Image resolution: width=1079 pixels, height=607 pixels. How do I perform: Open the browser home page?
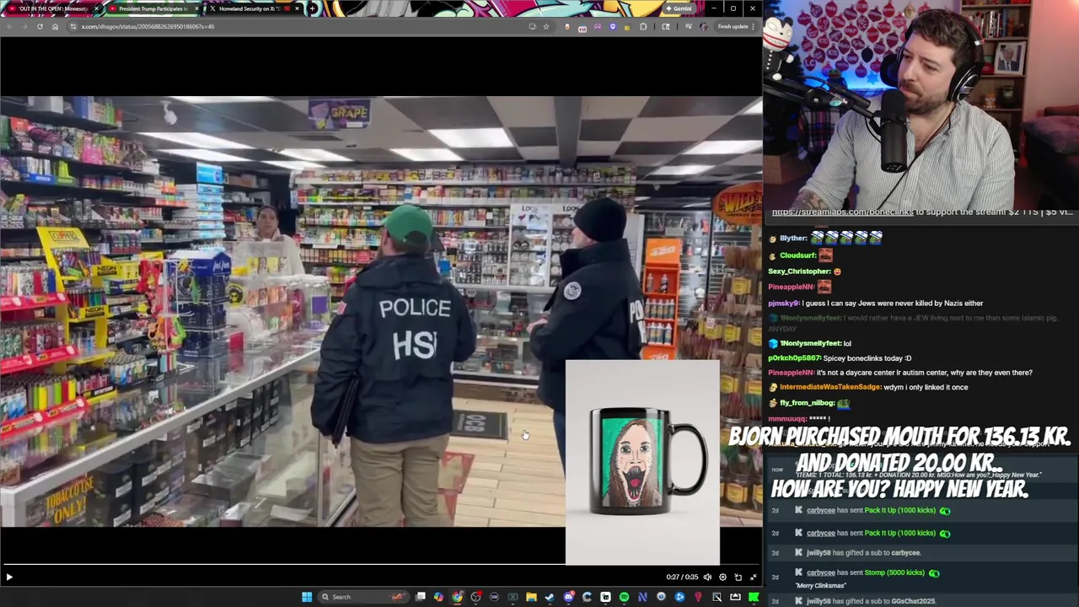(x=55, y=26)
